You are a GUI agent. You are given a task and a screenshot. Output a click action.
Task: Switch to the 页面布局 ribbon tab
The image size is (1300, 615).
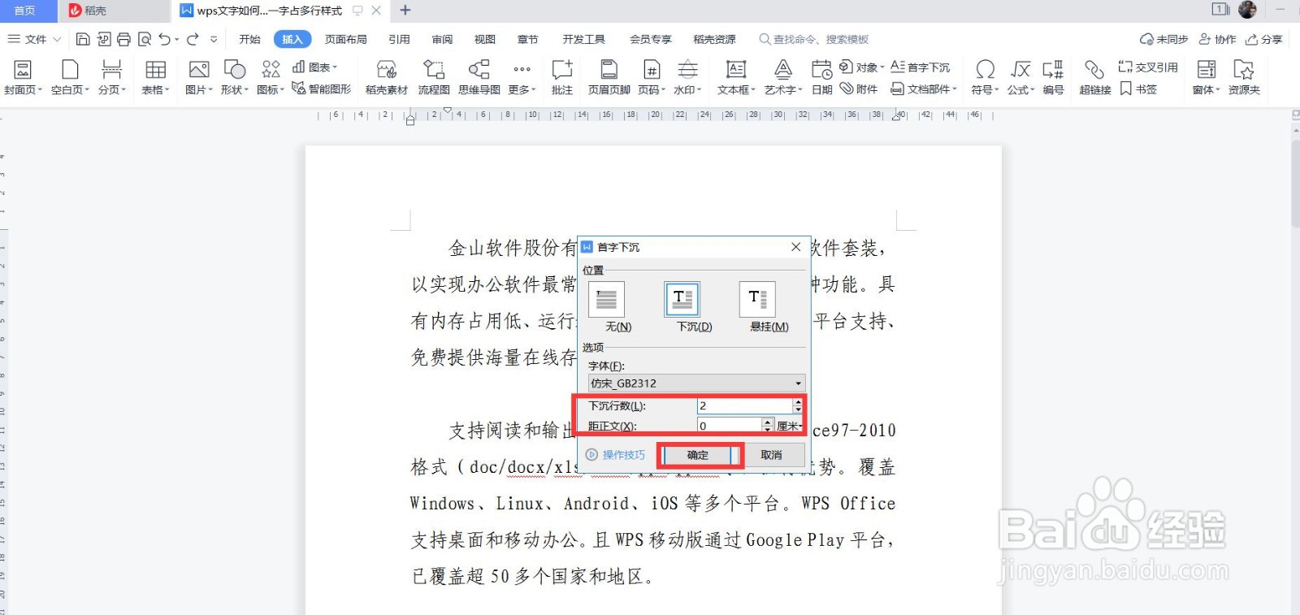tap(345, 39)
